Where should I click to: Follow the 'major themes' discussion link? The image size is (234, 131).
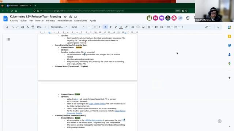coord(120,111)
